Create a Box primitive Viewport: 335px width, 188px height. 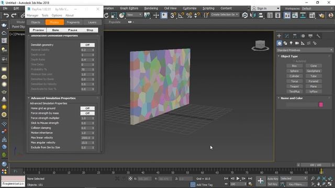pos(294,66)
